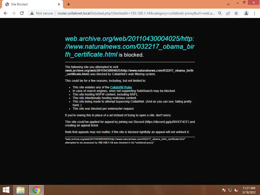260x195 pixels.
Task: Minimize the Chrome window
Action: pyautogui.click(x=238, y=3)
